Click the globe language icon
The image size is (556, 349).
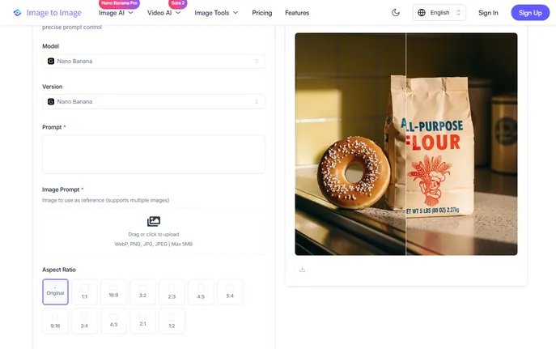423,13
